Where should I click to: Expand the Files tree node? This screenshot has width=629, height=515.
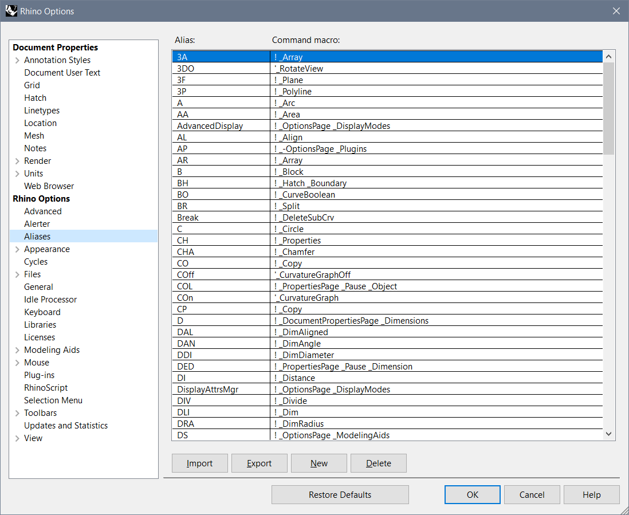(17, 275)
